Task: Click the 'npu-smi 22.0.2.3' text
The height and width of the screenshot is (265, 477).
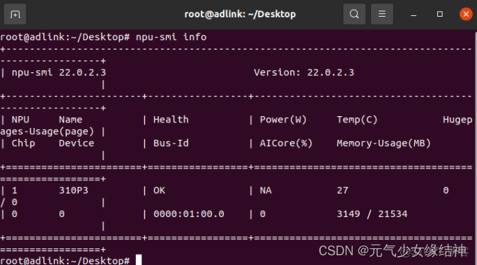Action: point(59,72)
